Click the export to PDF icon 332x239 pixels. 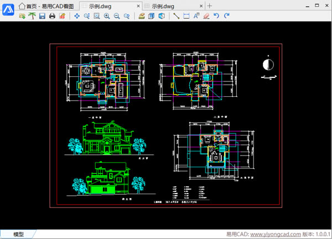tap(62, 16)
